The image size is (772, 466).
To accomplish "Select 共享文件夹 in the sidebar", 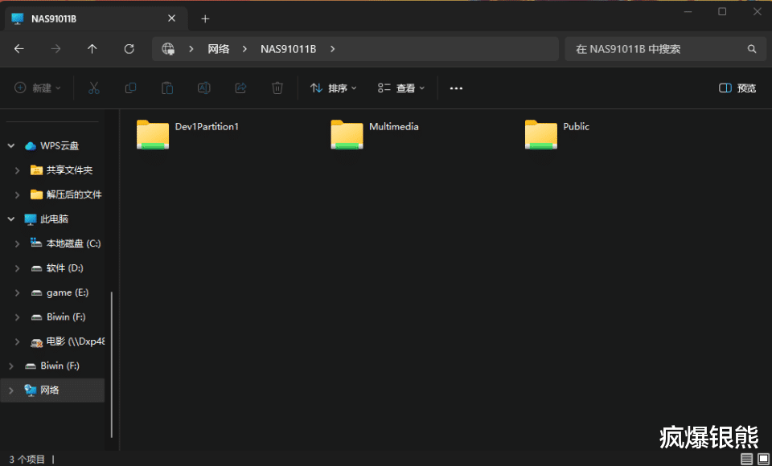I will 69,170.
